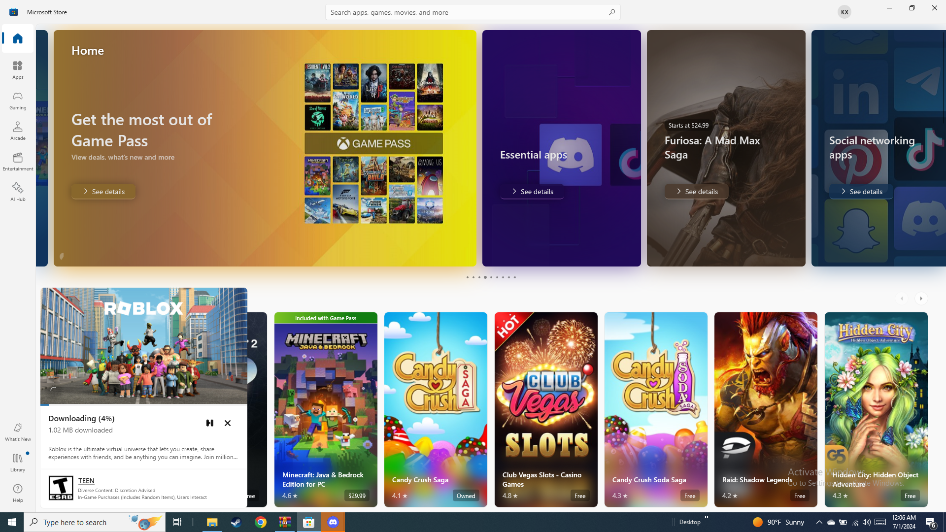Open the Arcade section

(x=18, y=131)
